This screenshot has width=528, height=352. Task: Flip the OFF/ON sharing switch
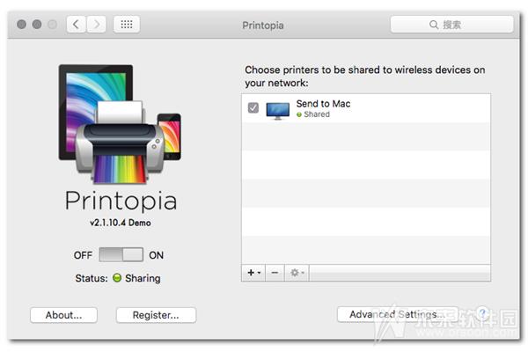click(x=121, y=254)
